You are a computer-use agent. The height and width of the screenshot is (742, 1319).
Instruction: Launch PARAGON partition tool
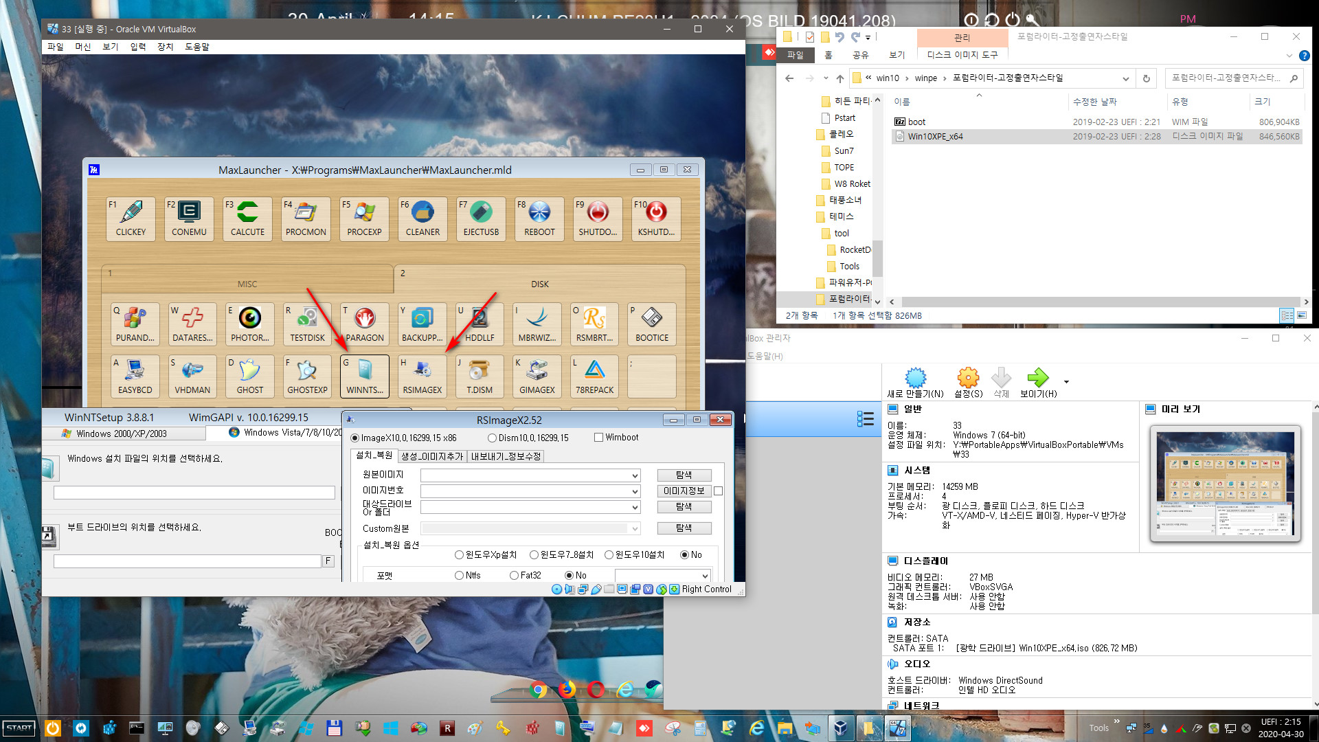pyautogui.click(x=365, y=324)
